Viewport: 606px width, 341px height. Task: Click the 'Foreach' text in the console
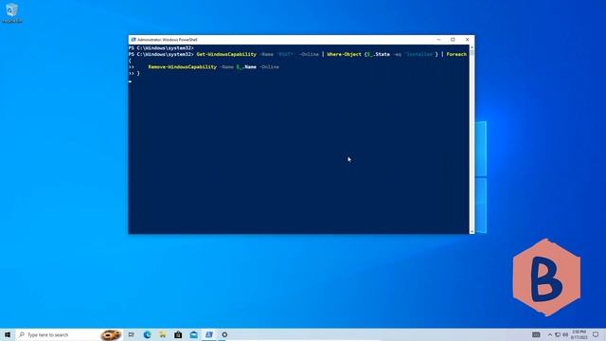[x=456, y=55]
